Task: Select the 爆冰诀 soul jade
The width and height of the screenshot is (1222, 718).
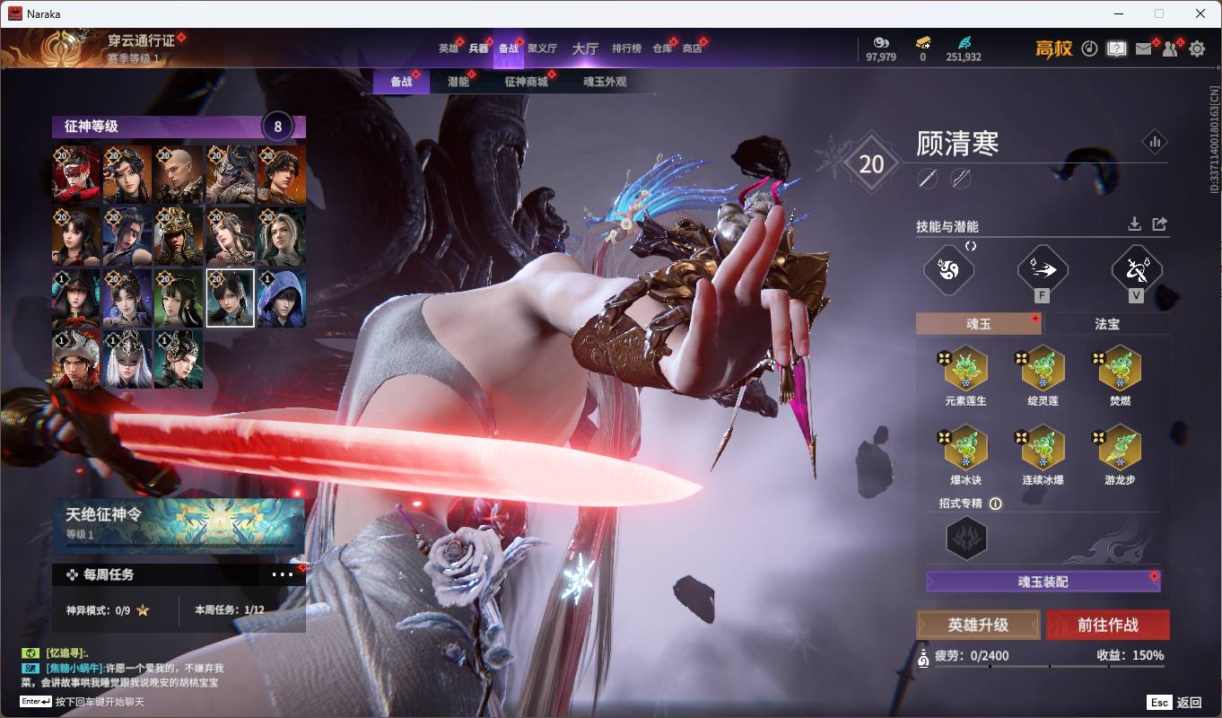Action: click(965, 448)
